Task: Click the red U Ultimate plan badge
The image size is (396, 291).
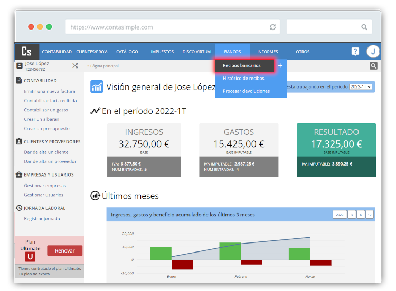Action: point(30,257)
